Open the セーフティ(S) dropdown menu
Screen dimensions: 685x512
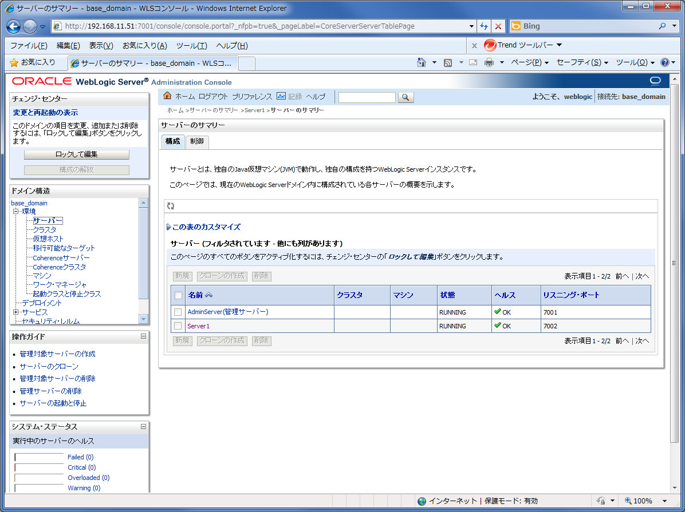click(x=582, y=62)
